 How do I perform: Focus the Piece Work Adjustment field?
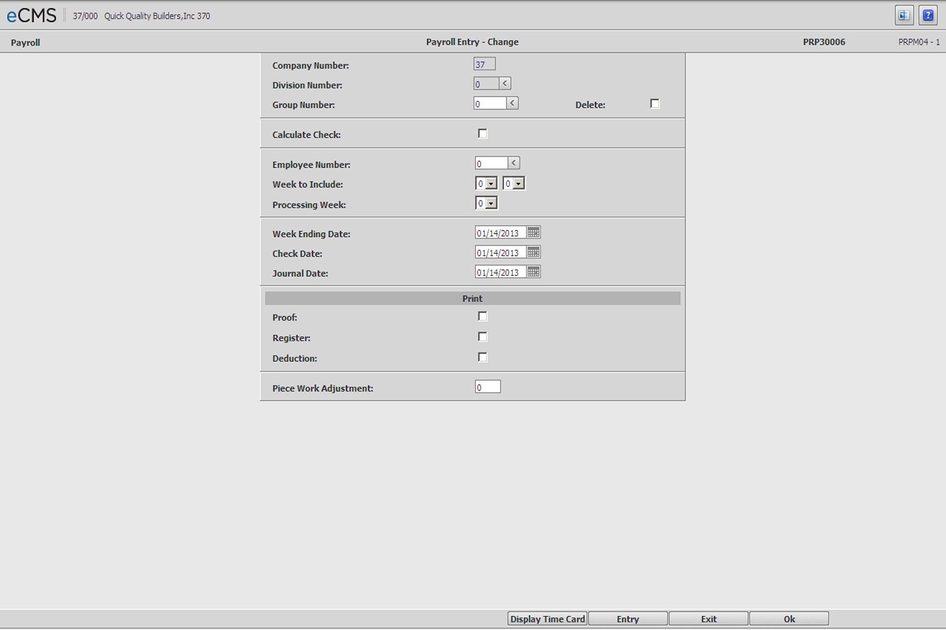(488, 387)
